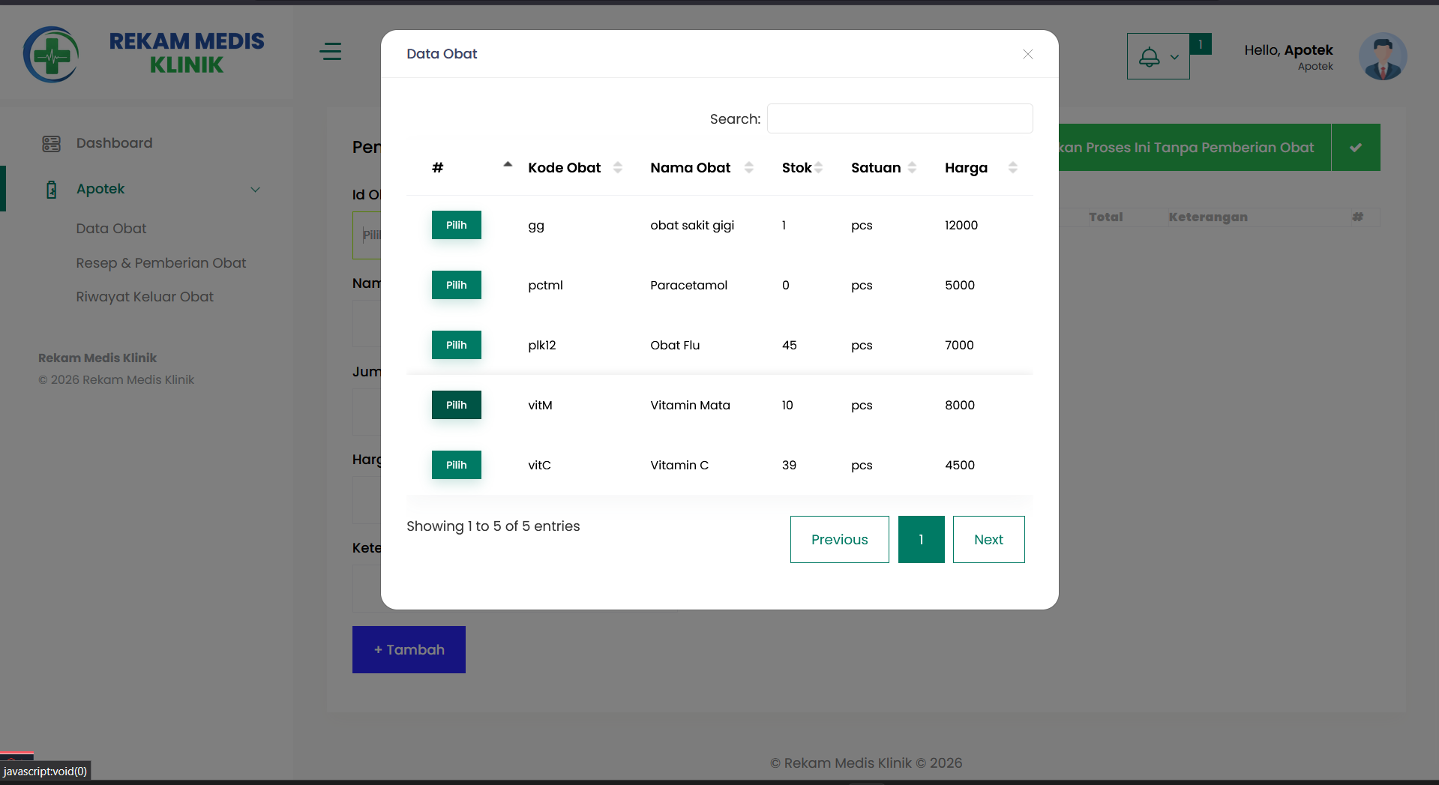Expand the Apotek menu chevron
This screenshot has width=1439, height=785.
[x=255, y=190]
